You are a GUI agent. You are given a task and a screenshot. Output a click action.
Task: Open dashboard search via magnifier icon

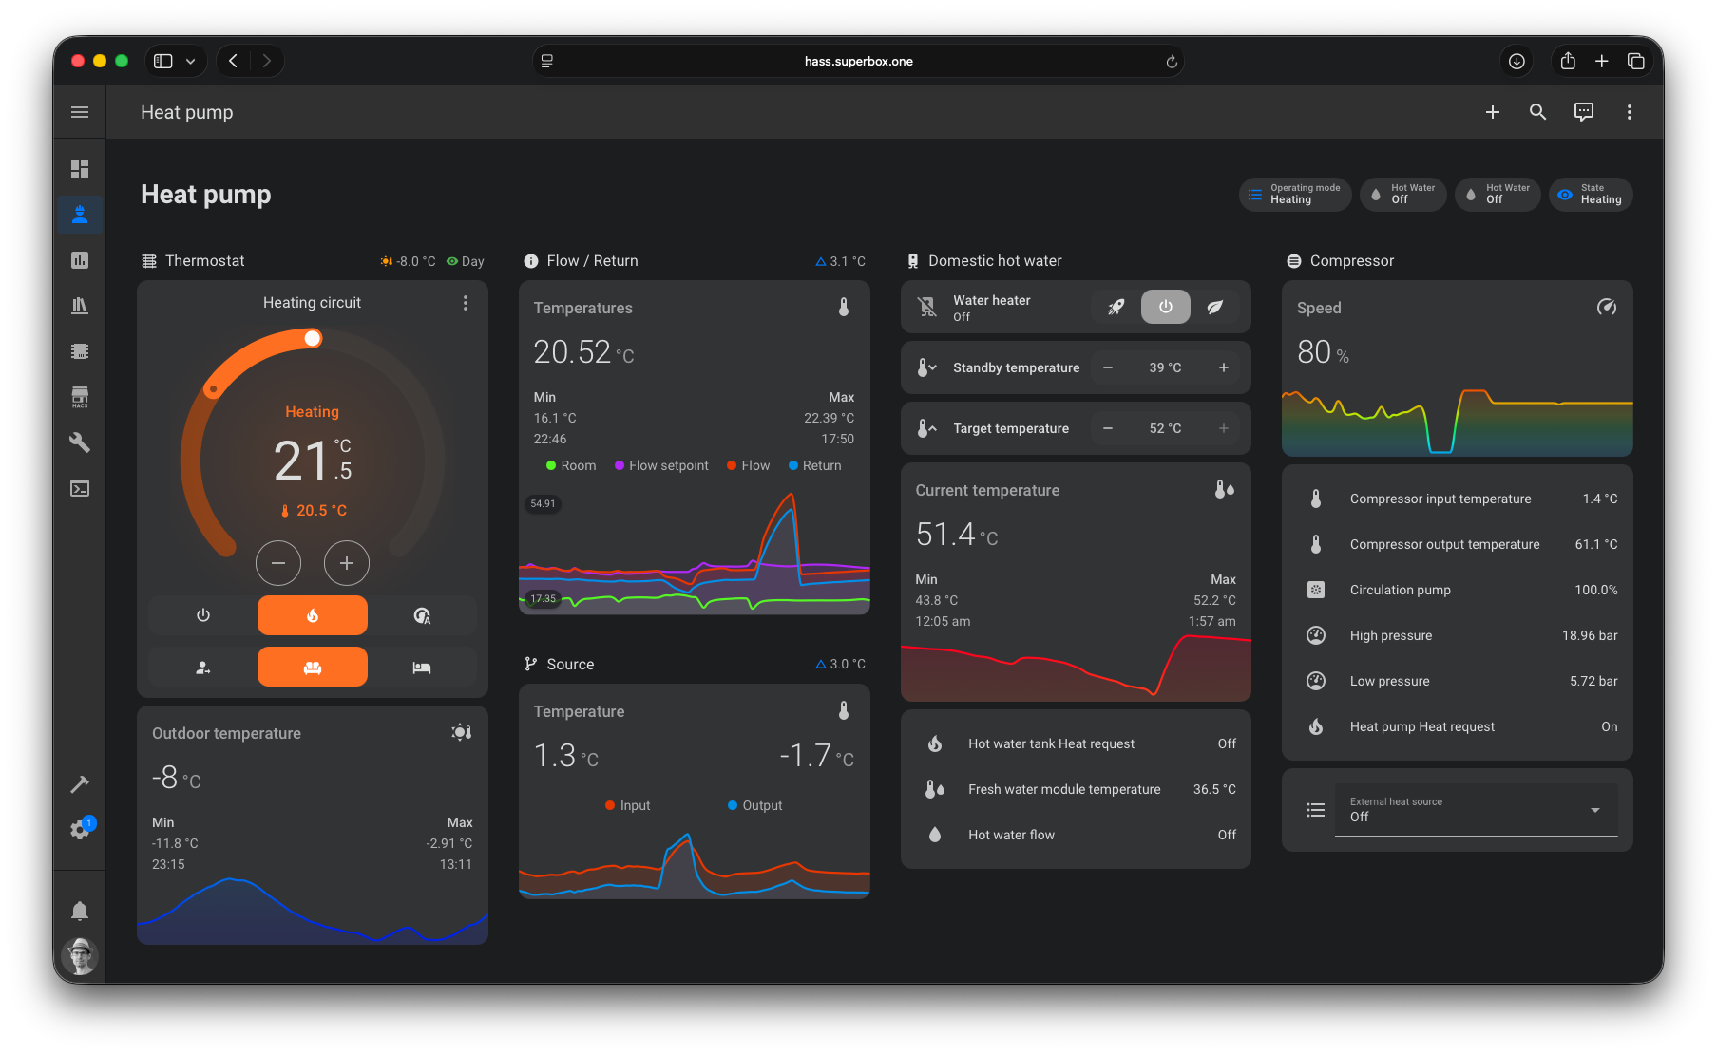point(1537,111)
